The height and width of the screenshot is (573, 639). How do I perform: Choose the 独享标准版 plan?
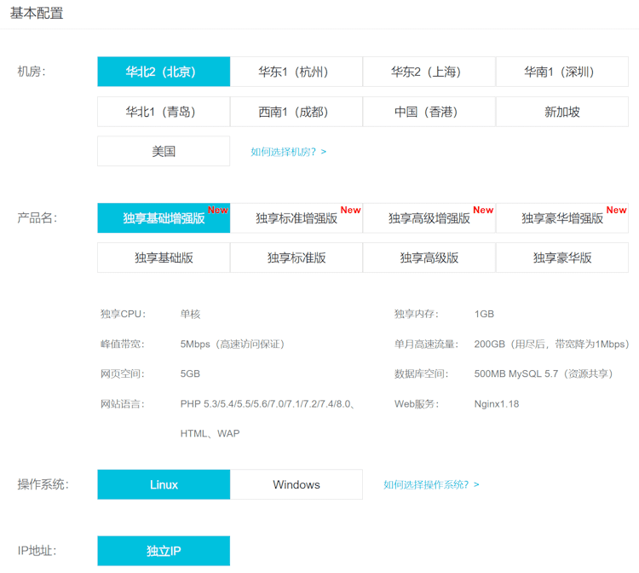click(296, 258)
